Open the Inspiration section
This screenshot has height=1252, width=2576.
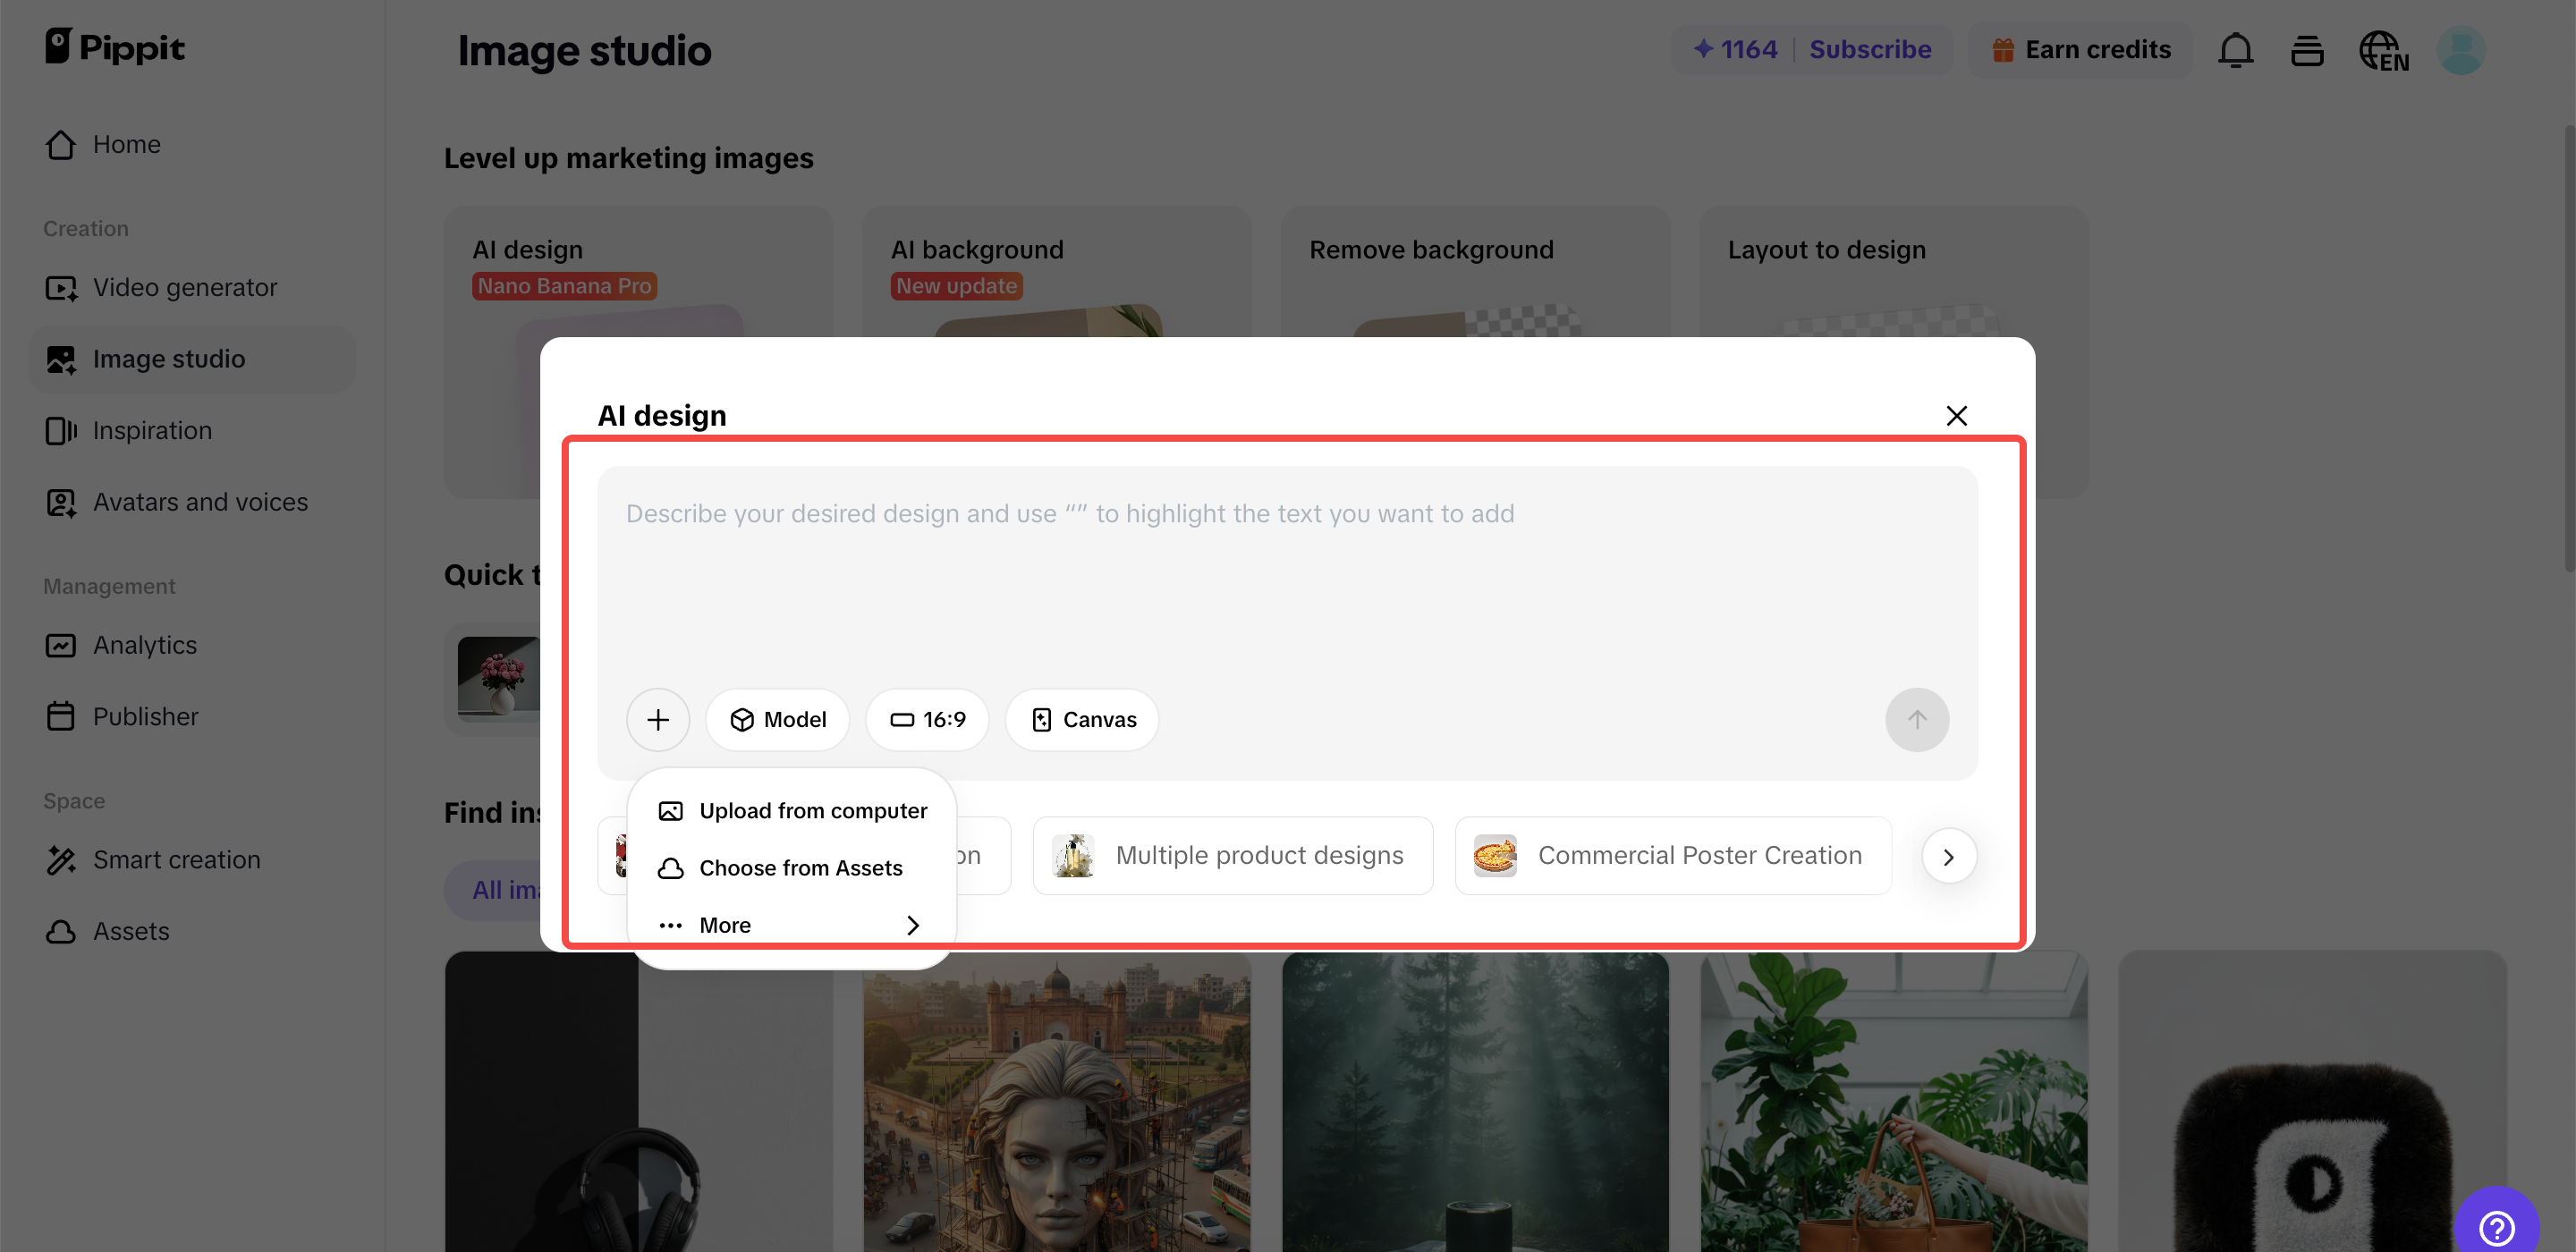pos(152,430)
